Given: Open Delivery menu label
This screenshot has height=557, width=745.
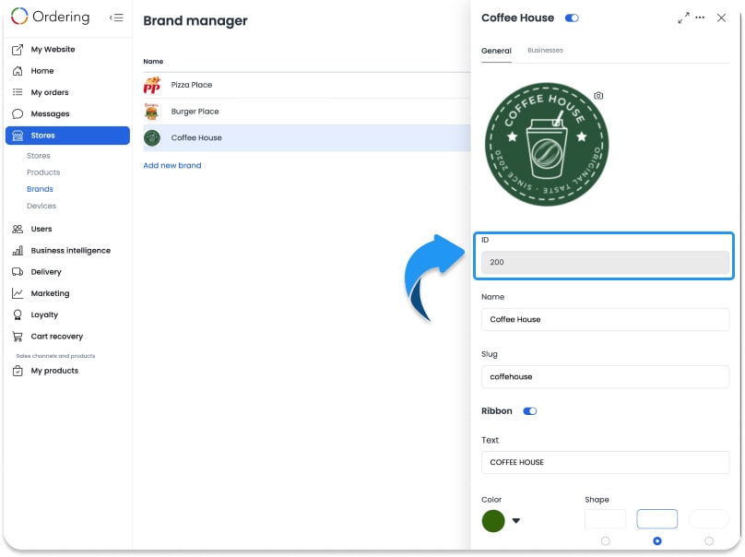Looking at the screenshot, I should point(46,272).
